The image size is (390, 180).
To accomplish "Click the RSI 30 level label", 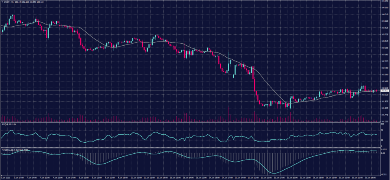I will click(382, 140).
